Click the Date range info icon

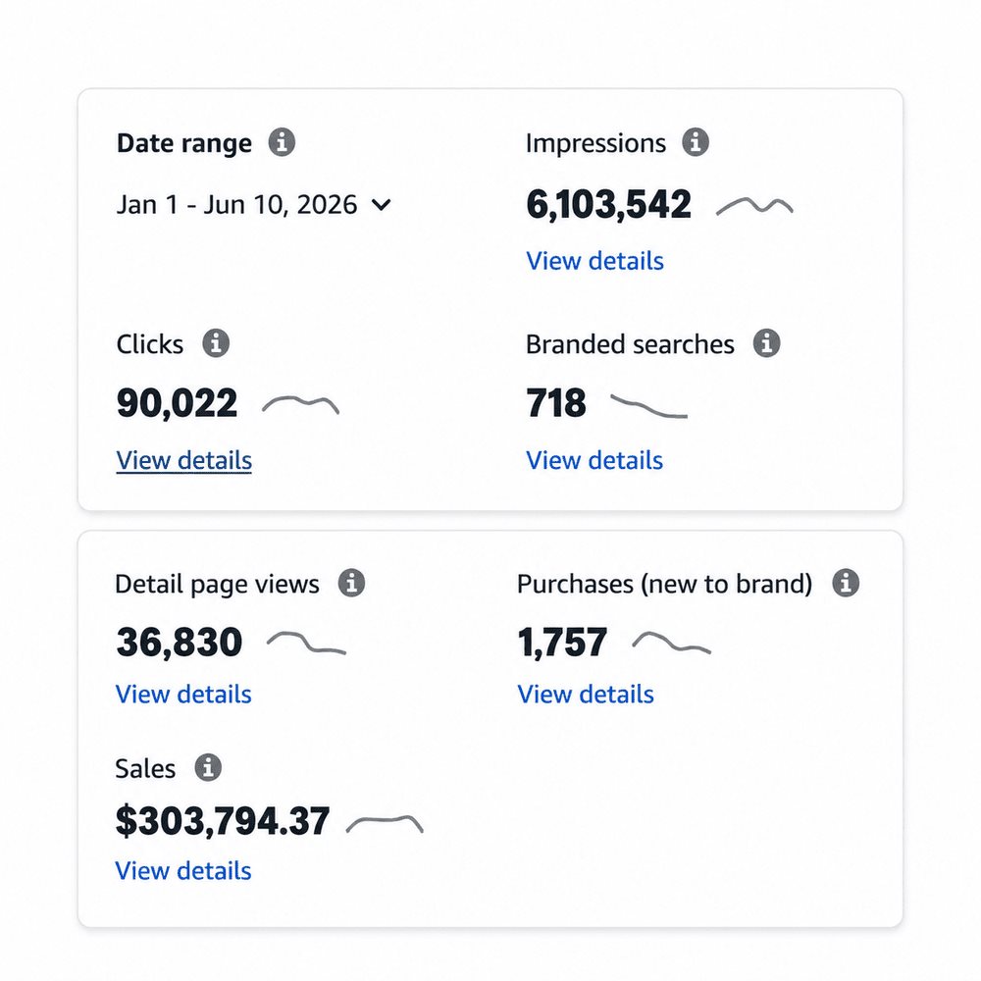coord(282,142)
